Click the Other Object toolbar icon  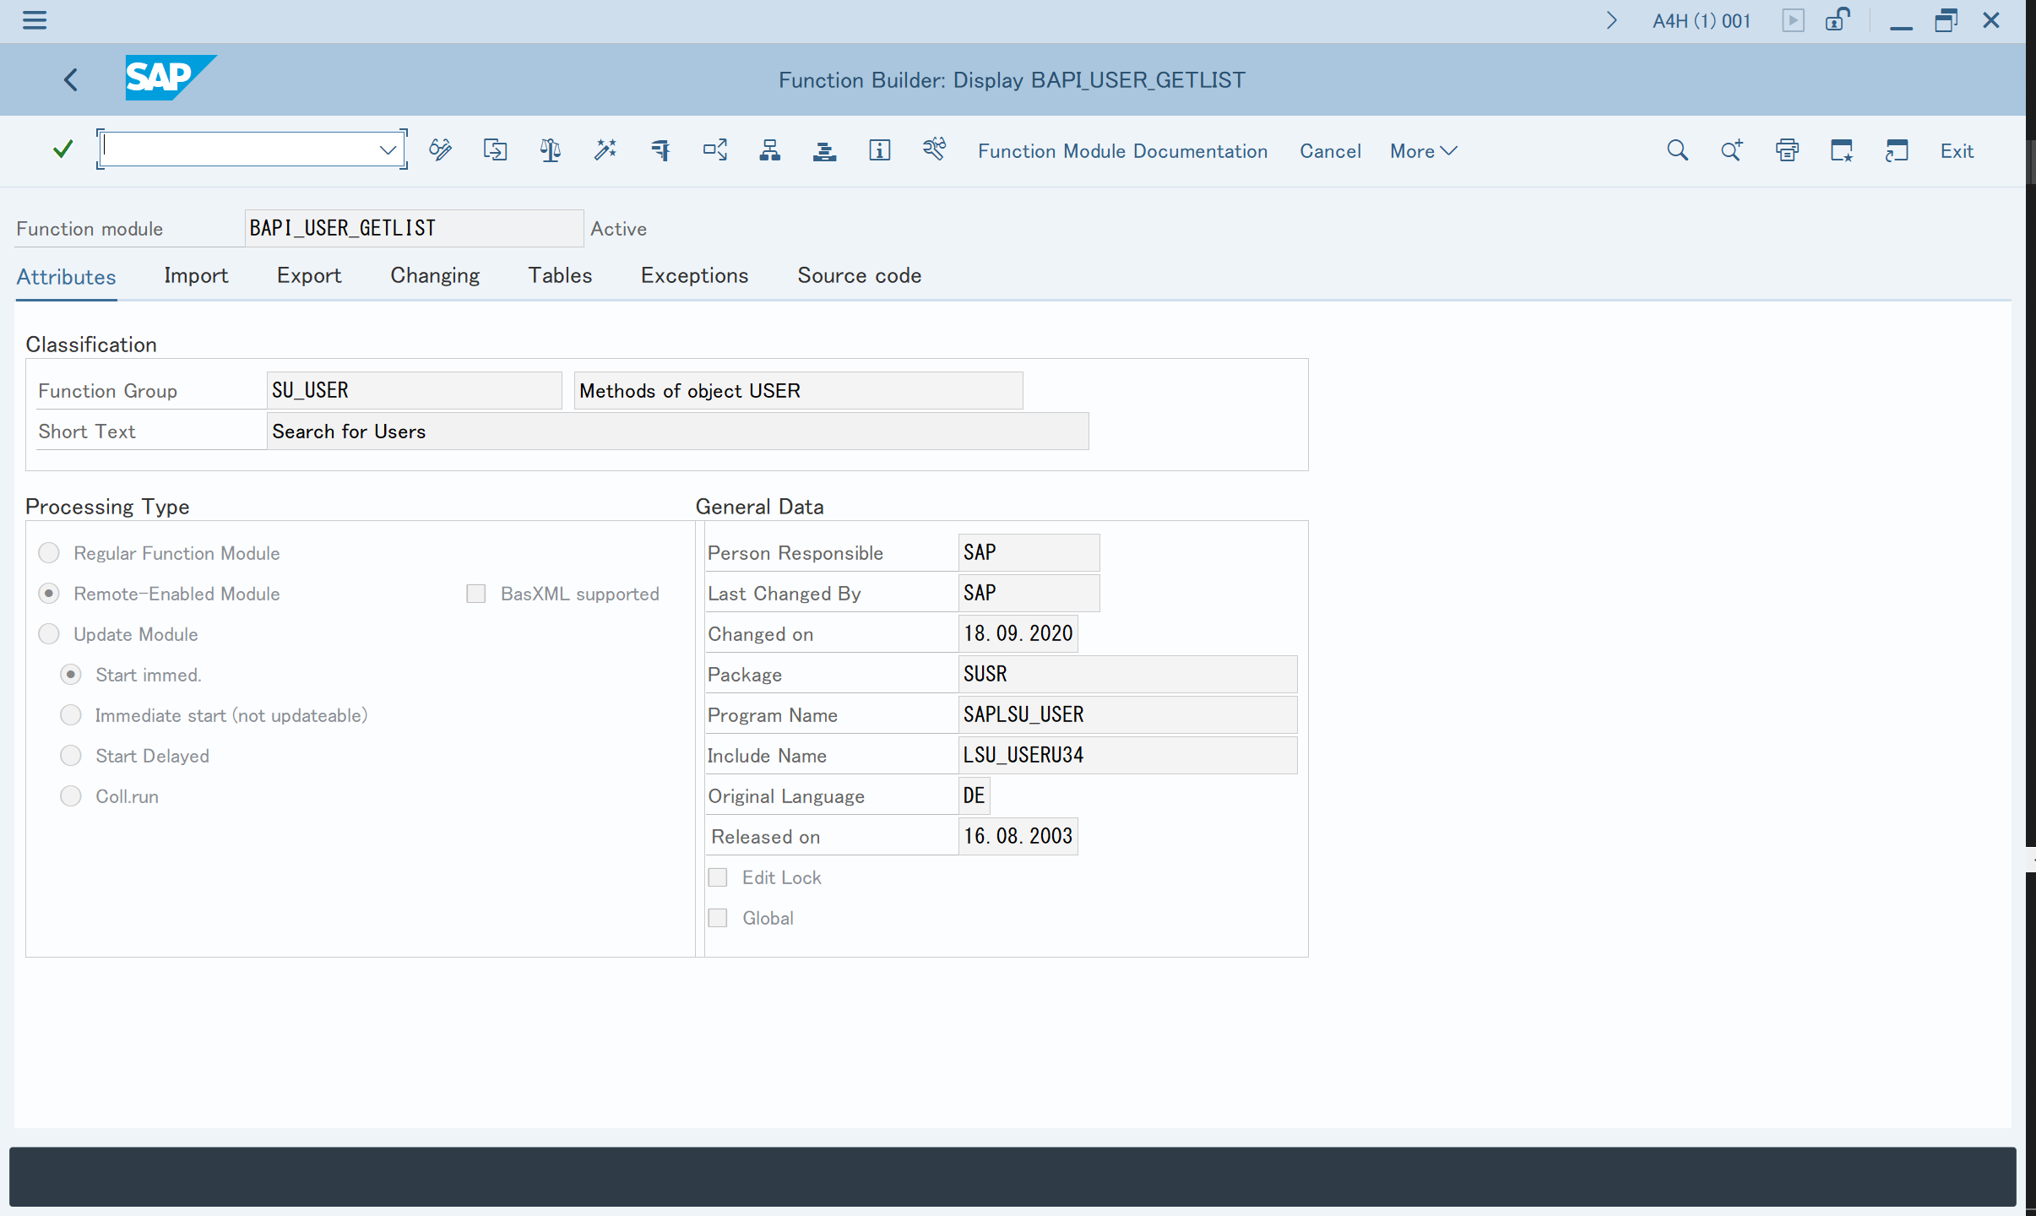[495, 150]
